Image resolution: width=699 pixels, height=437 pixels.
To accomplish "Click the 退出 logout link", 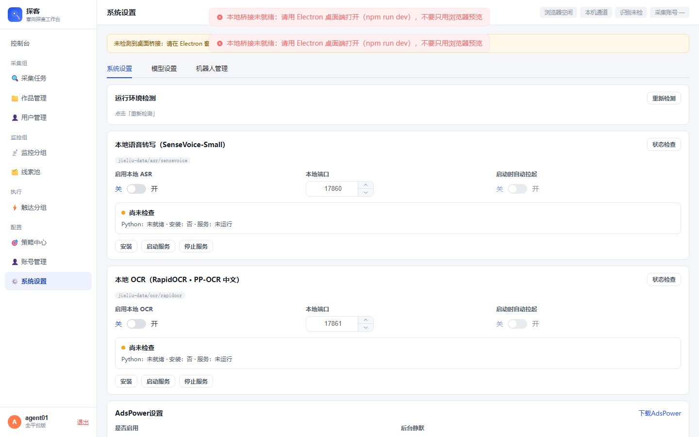I will click(x=83, y=422).
